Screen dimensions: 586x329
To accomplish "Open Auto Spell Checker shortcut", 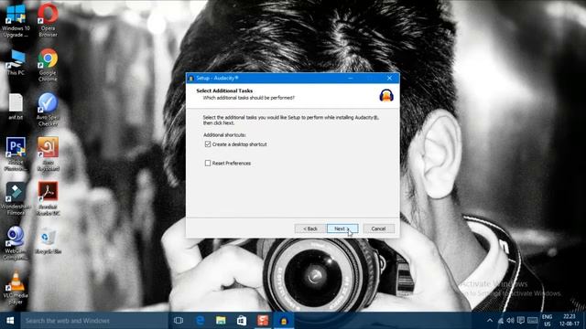I will pos(48,110).
